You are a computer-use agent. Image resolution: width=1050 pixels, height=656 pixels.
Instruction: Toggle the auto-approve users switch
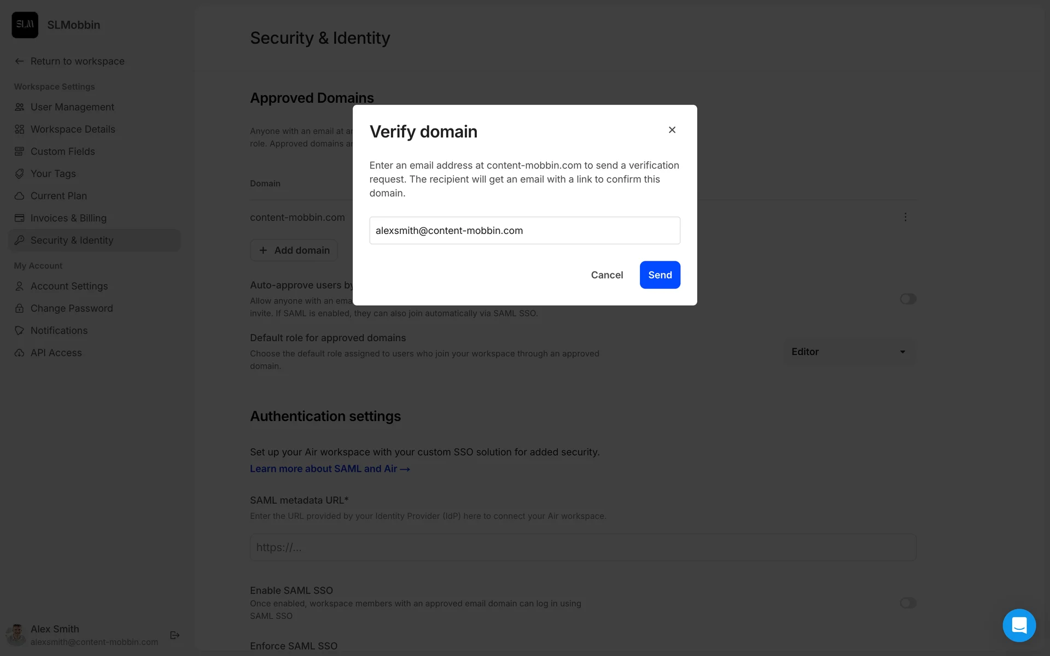pos(908,299)
